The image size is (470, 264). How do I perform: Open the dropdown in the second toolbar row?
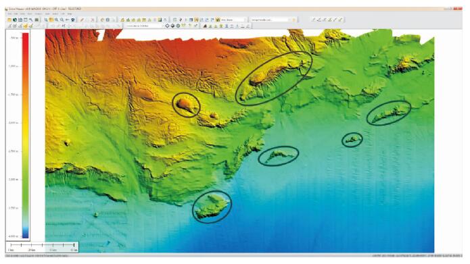pyautogui.click(x=144, y=26)
